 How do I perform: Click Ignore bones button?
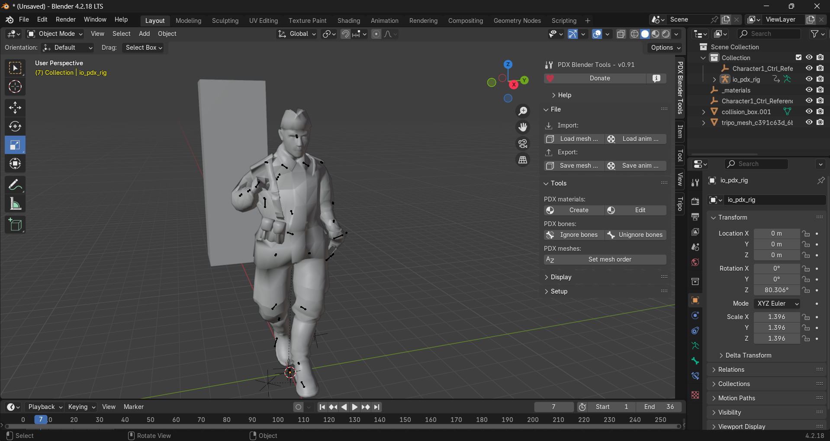(574, 235)
